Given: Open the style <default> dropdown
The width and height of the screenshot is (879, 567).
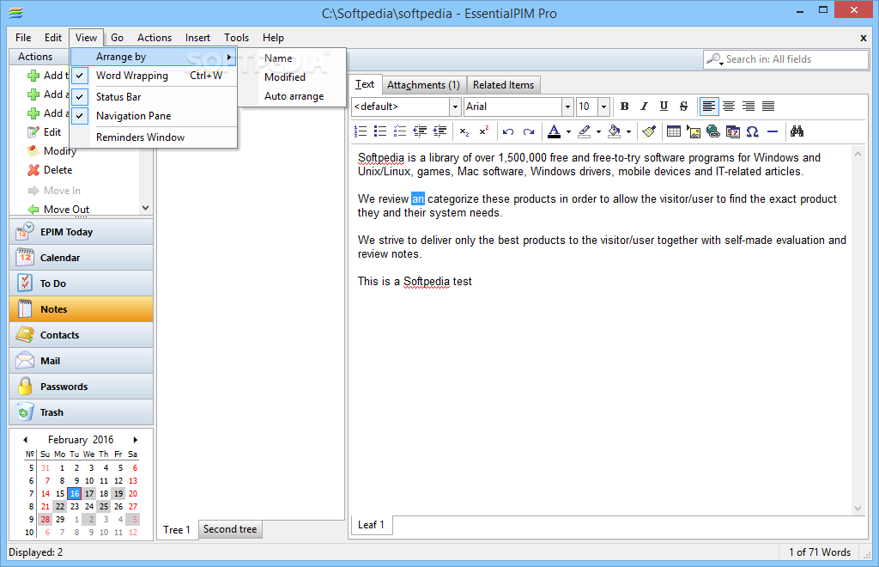Looking at the screenshot, I should pos(455,107).
